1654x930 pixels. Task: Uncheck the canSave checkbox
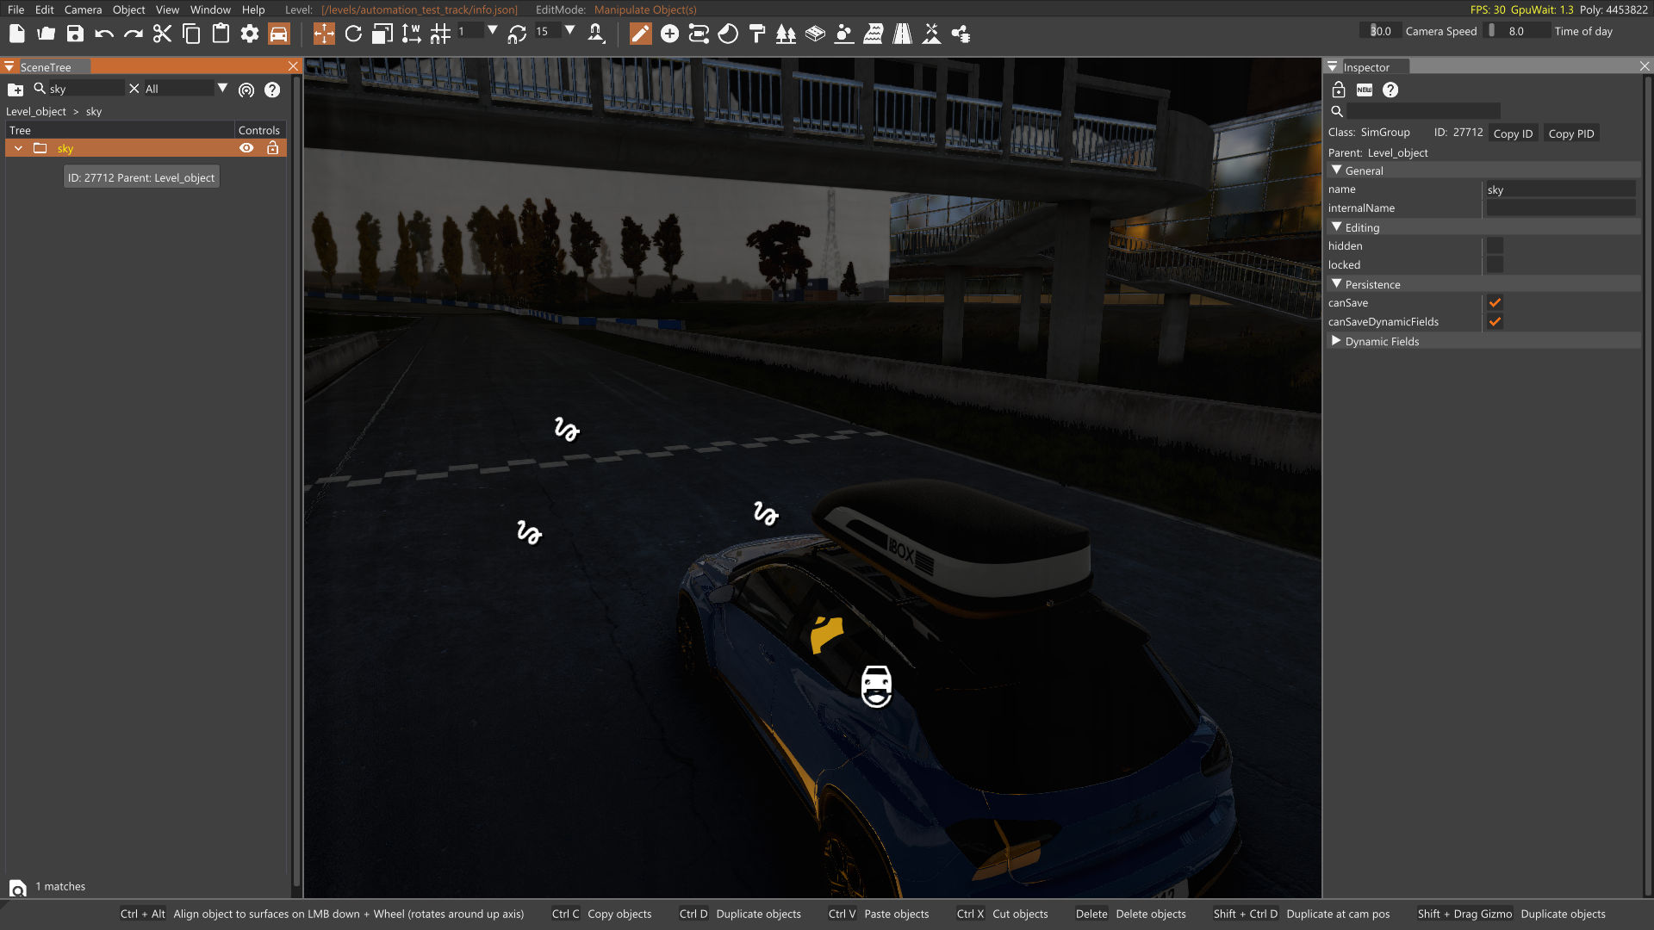[1495, 303]
